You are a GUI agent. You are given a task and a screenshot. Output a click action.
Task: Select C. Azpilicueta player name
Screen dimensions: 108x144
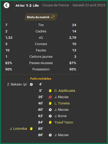pos(65,91)
